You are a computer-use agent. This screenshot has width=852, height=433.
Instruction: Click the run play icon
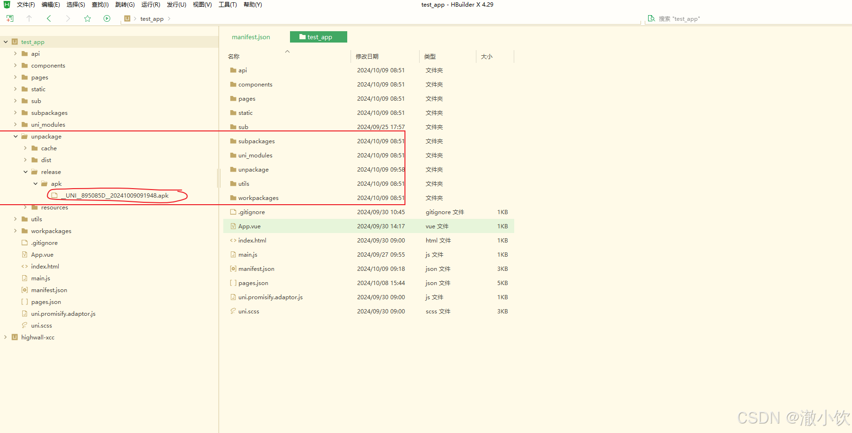(107, 18)
